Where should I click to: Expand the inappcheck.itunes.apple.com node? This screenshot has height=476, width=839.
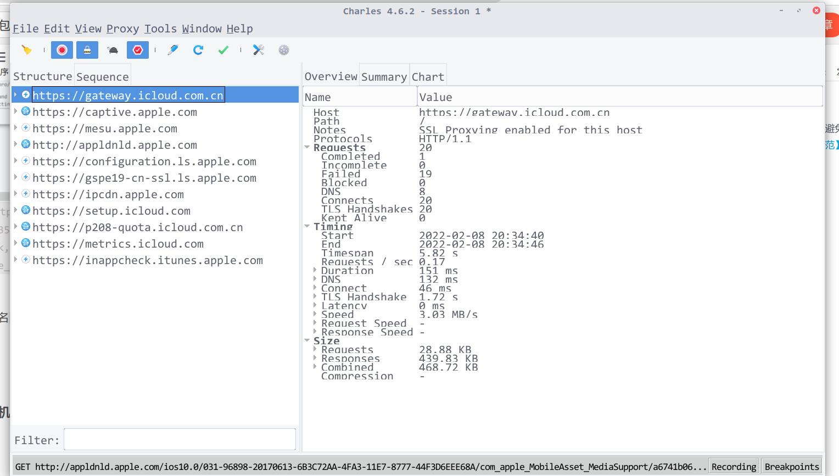point(15,260)
